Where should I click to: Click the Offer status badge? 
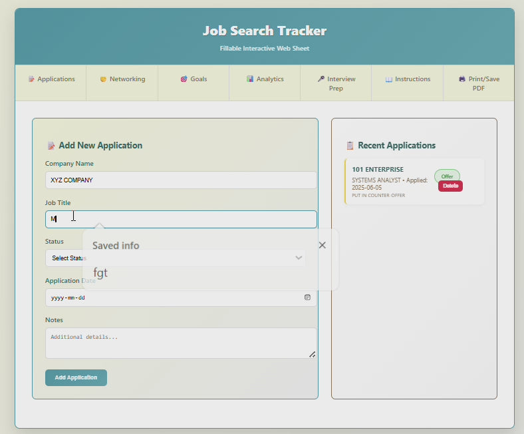click(447, 176)
